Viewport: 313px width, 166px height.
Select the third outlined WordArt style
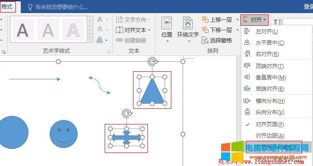click(x=73, y=30)
